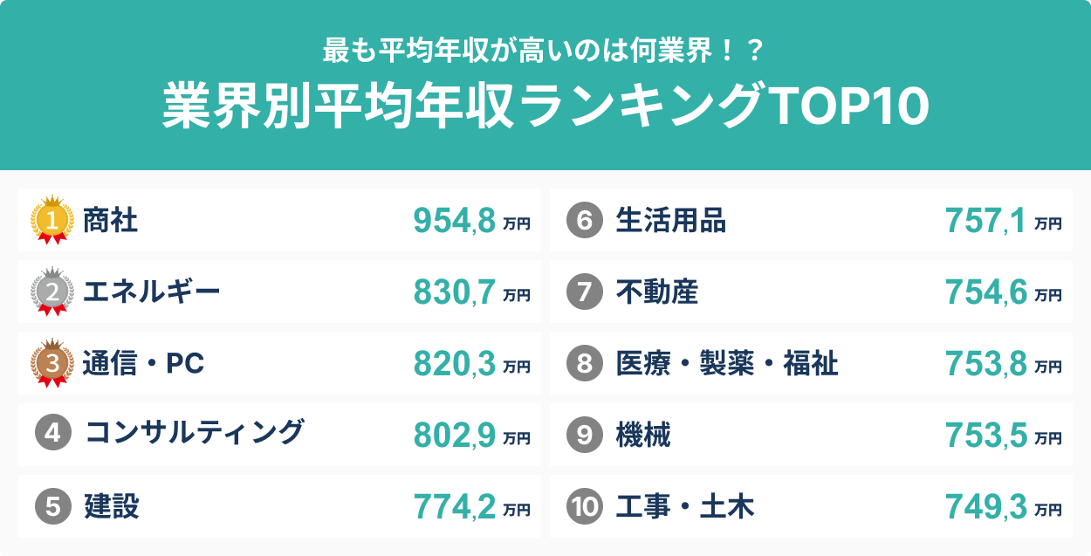1091x556 pixels.
Task: Click the bronze rank 3 medal icon
Action: (52, 362)
